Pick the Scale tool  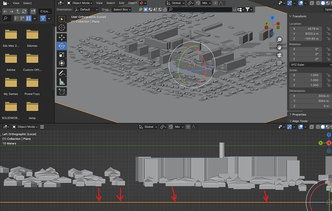[x=62, y=54]
